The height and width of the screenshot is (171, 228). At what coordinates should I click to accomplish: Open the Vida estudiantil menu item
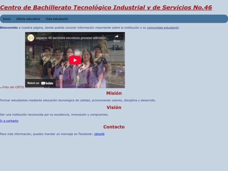point(57,19)
